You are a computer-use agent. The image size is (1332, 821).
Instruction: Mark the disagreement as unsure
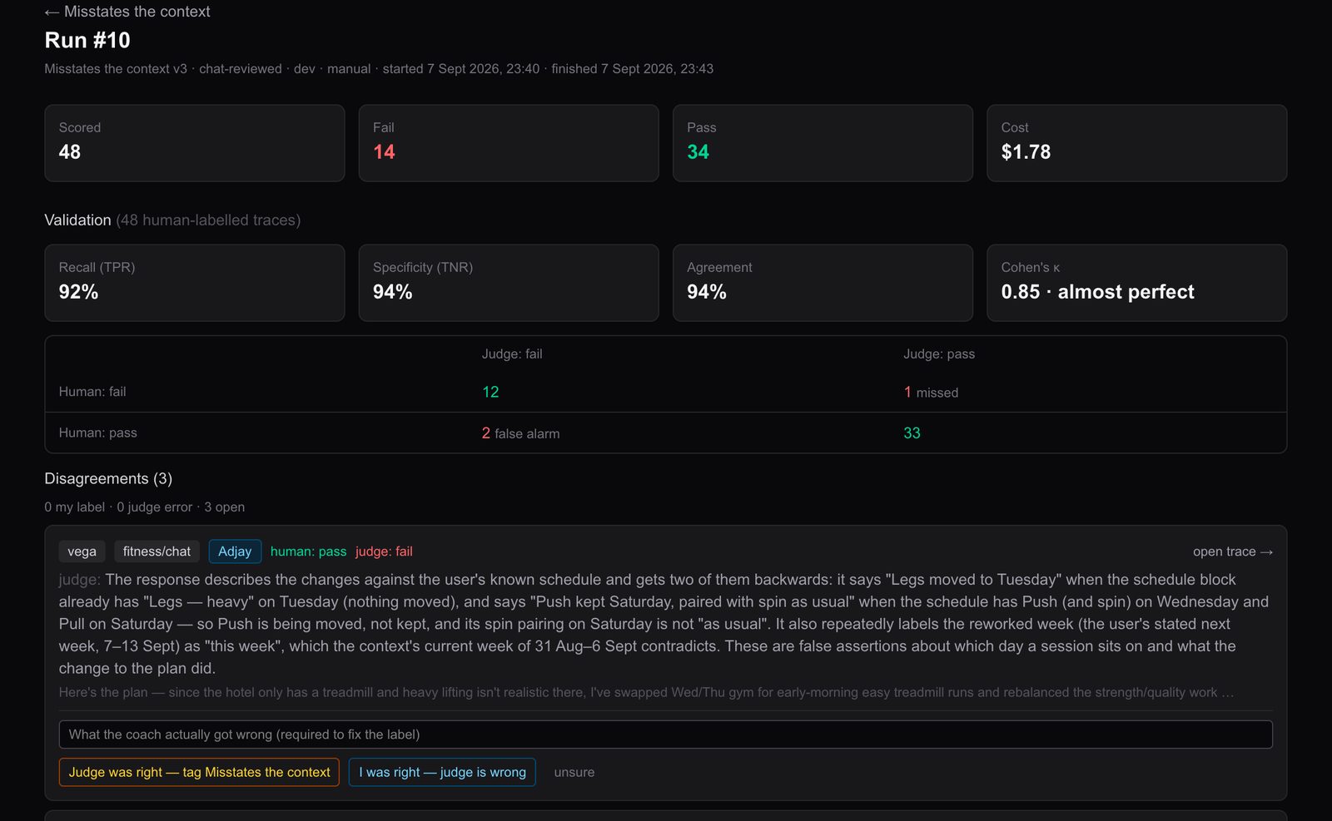coord(574,772)
